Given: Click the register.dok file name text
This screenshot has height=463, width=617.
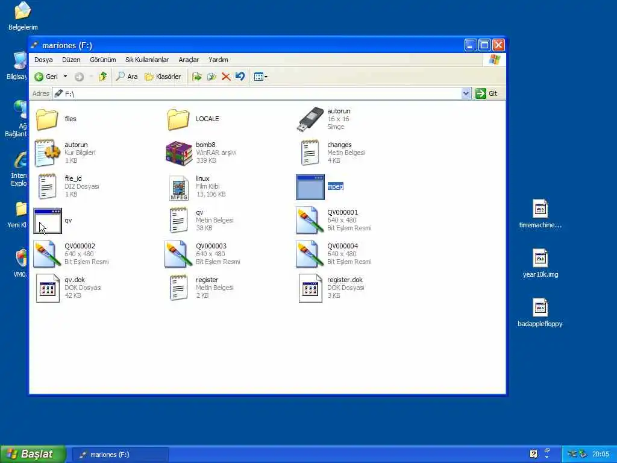Looking at the screenshot, I should [345, 280].
